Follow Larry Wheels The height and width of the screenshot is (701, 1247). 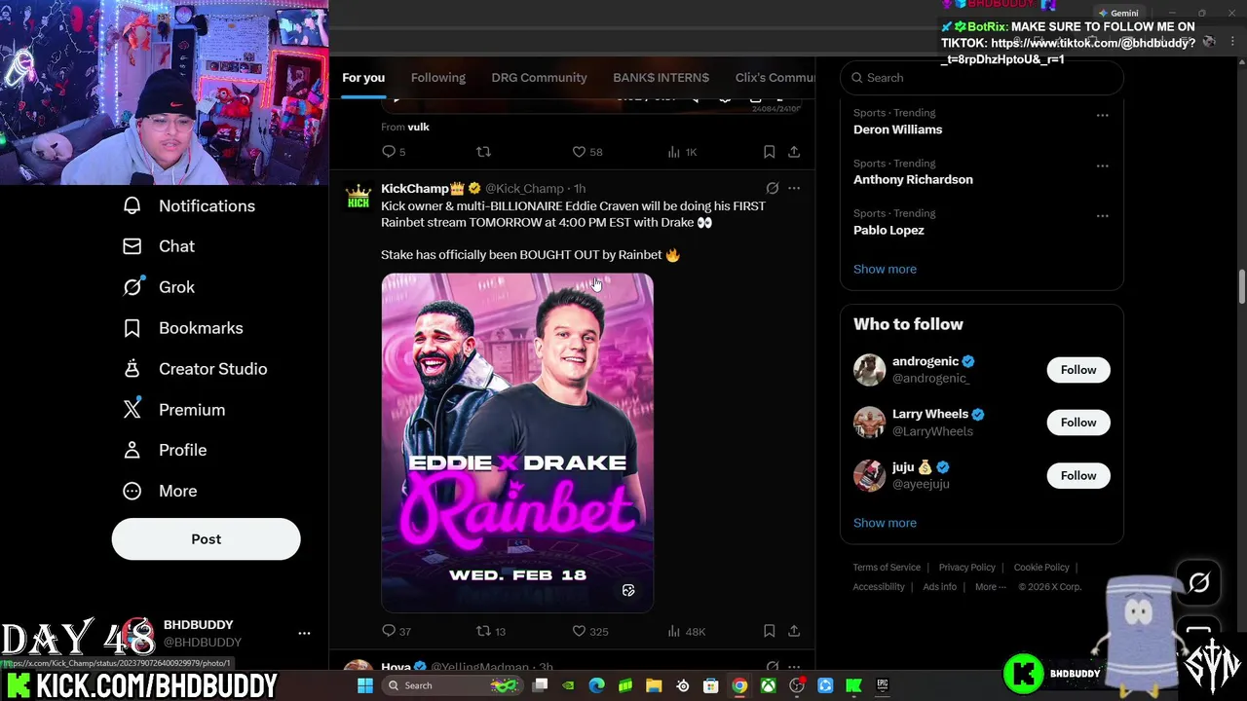click(1077, 423)
